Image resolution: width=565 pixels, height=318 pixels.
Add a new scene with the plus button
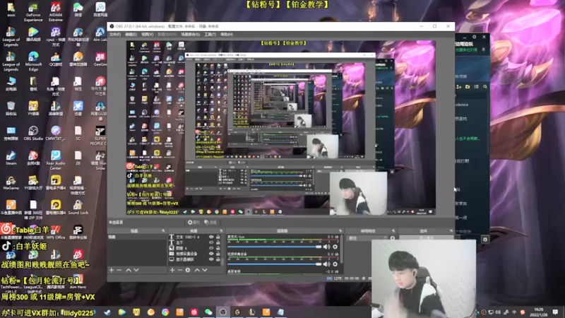112,270
